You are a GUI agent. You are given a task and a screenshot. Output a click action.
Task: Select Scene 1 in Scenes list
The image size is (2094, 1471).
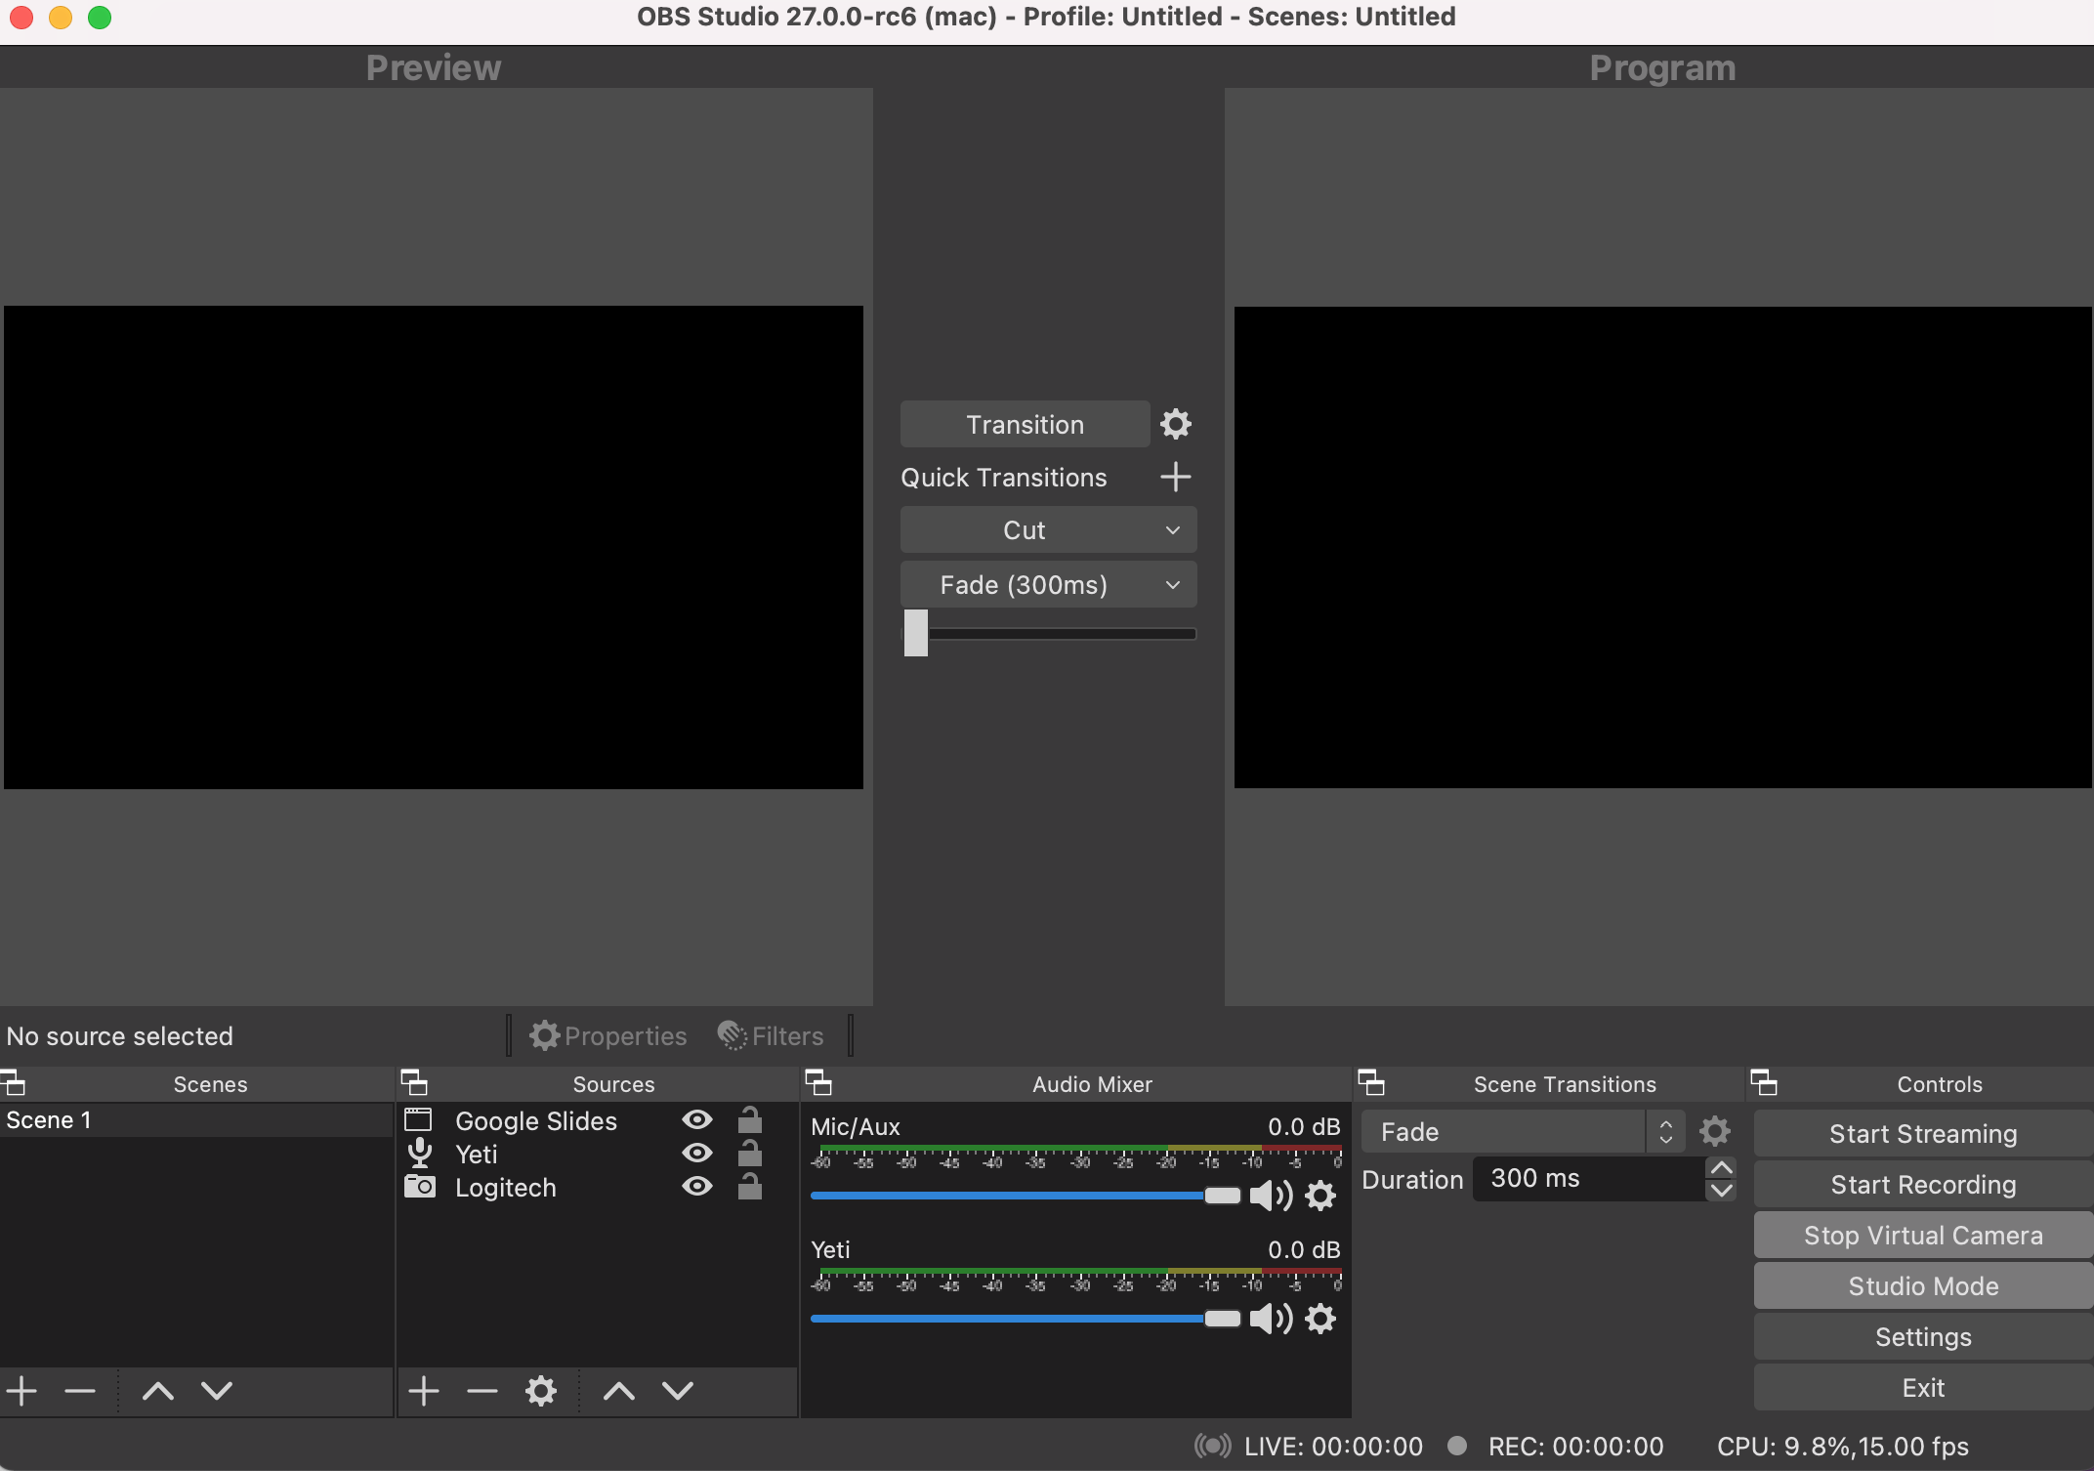49,1120
